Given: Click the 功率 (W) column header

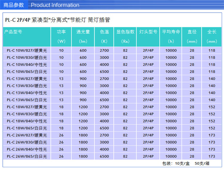Looking at the screenshot, I should coord(61,36).
